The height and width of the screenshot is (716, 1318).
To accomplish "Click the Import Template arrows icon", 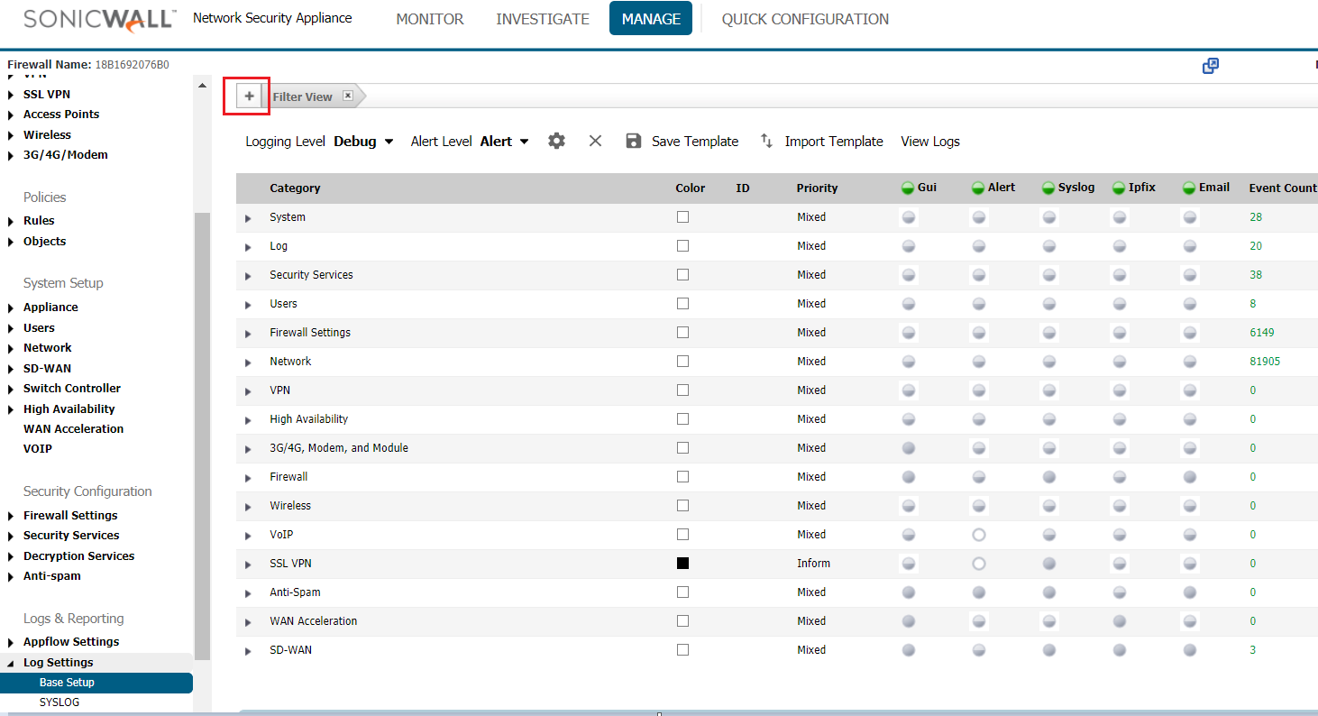I will click(x=766, y=141).
